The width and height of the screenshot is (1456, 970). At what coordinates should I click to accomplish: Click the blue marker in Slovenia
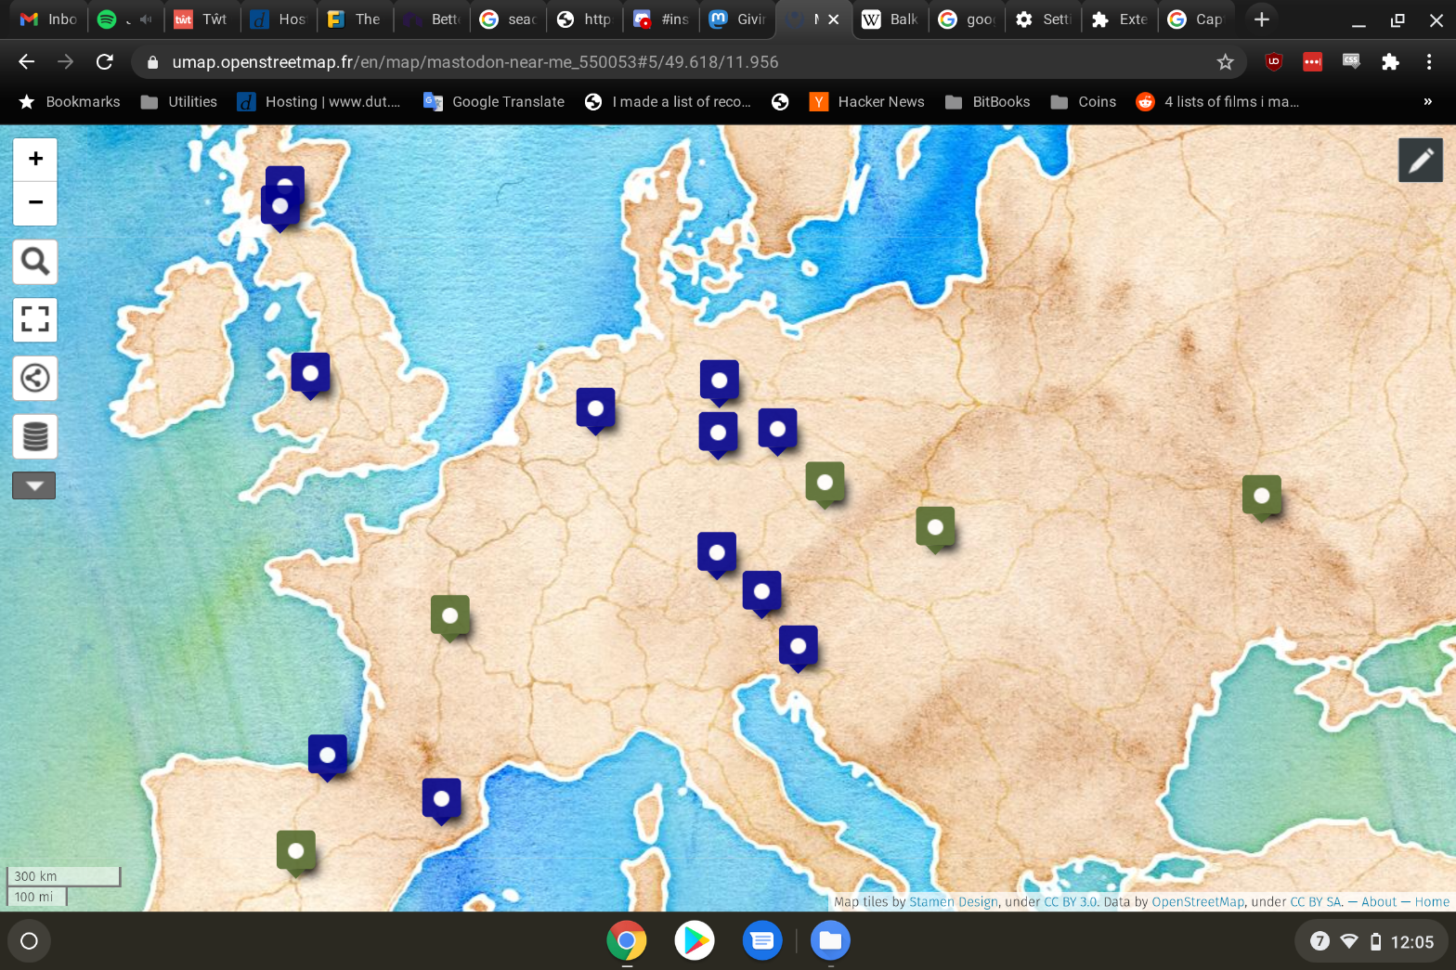click(x=799, y=649)
